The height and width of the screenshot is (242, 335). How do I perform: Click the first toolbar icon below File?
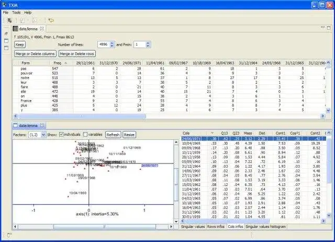(10, 20)
